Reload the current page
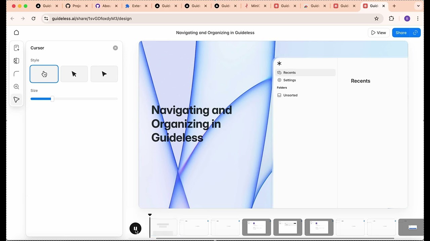This screenshot has height=241, width=430. [x=34, y=18]
